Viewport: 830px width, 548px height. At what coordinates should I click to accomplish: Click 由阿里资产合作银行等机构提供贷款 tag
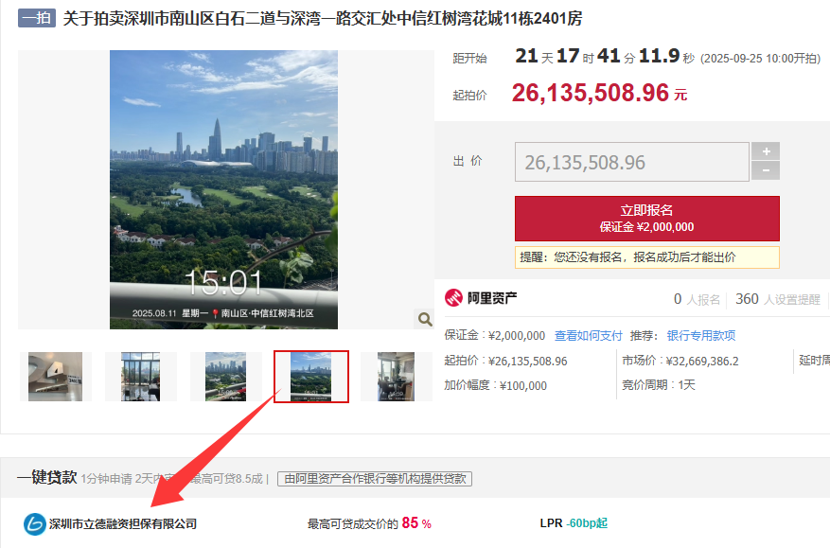click(x=375, y=479)
